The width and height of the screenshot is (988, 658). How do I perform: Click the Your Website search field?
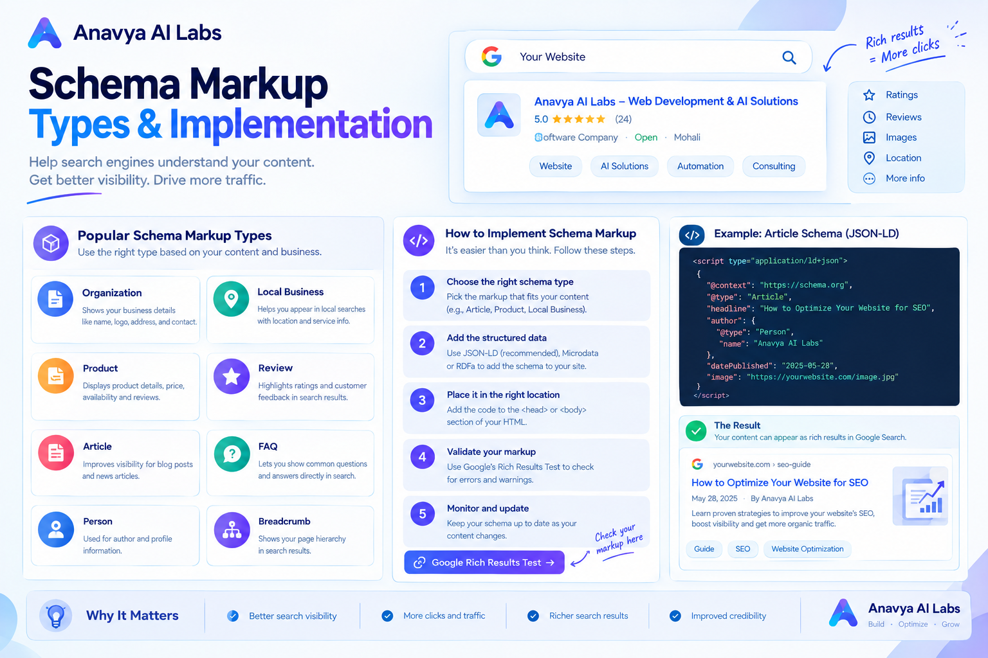(638, 57)
